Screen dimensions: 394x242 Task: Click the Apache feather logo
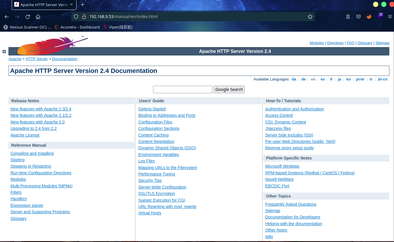pos(52,46)
